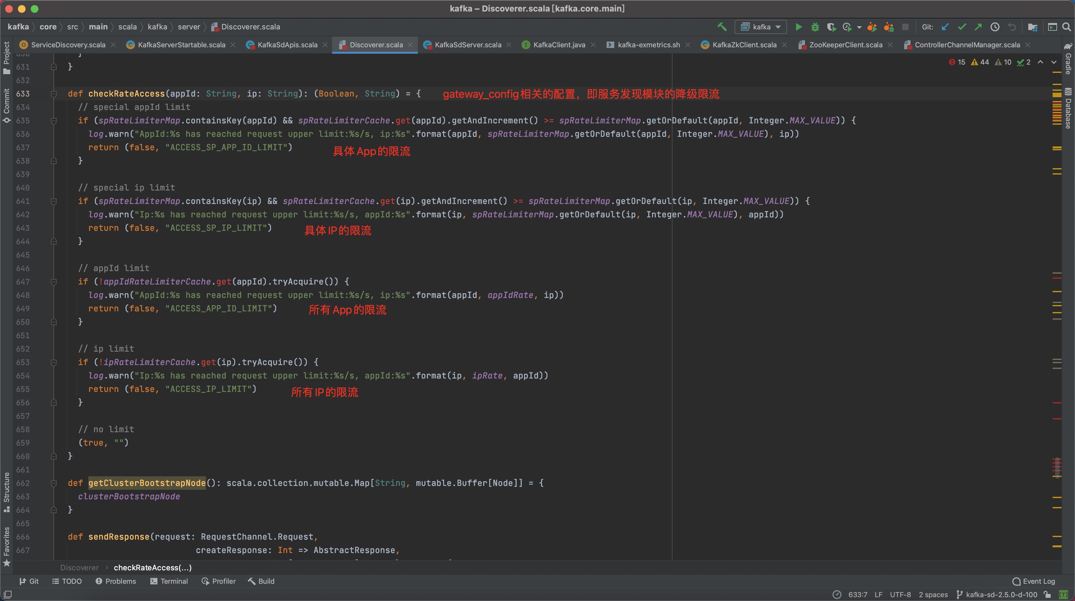Switch to KafkaSdServer.scala tab
Image resolution: width=1075 pixels, height=601 pixels.
[467, 45]
